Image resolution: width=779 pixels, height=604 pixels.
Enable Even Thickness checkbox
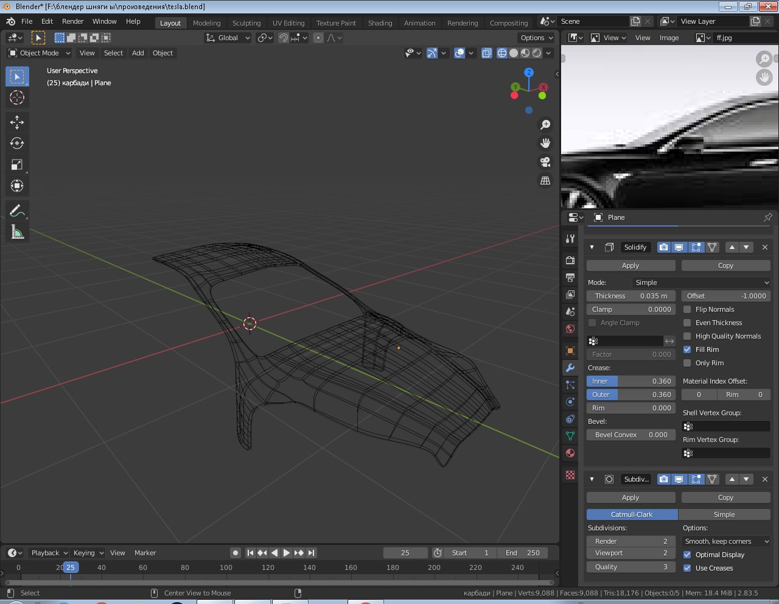(x=687, y=323)
